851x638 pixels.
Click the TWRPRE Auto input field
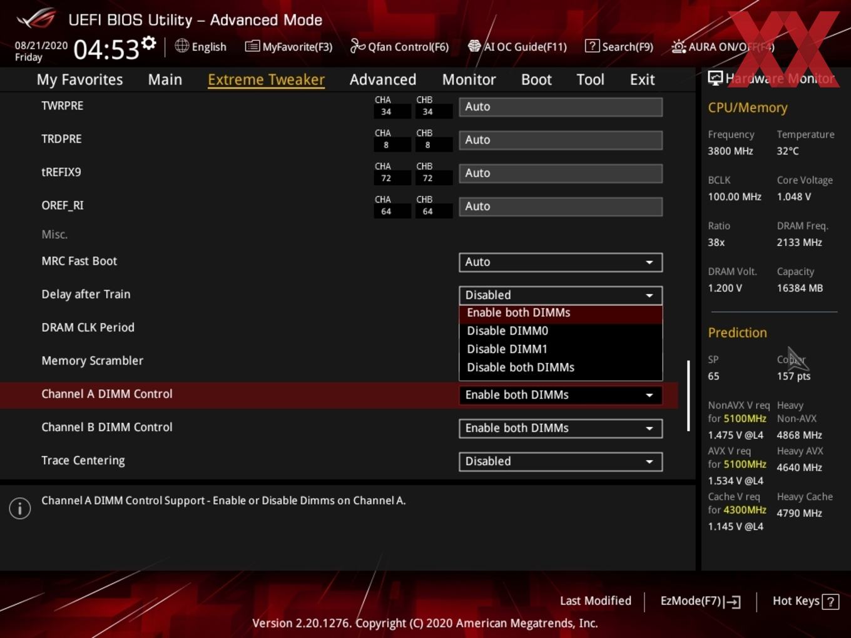coord(561,107)
